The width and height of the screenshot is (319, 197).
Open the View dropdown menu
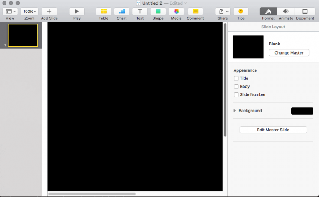pos(10,12)
